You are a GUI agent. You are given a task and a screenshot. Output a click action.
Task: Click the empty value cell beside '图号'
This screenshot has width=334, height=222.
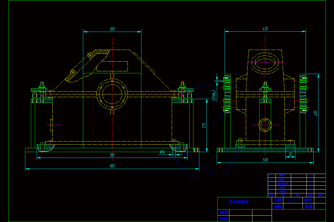tap(320, 200)
